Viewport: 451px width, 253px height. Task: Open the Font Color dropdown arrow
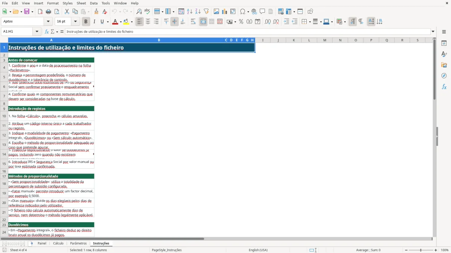(121, 22)
